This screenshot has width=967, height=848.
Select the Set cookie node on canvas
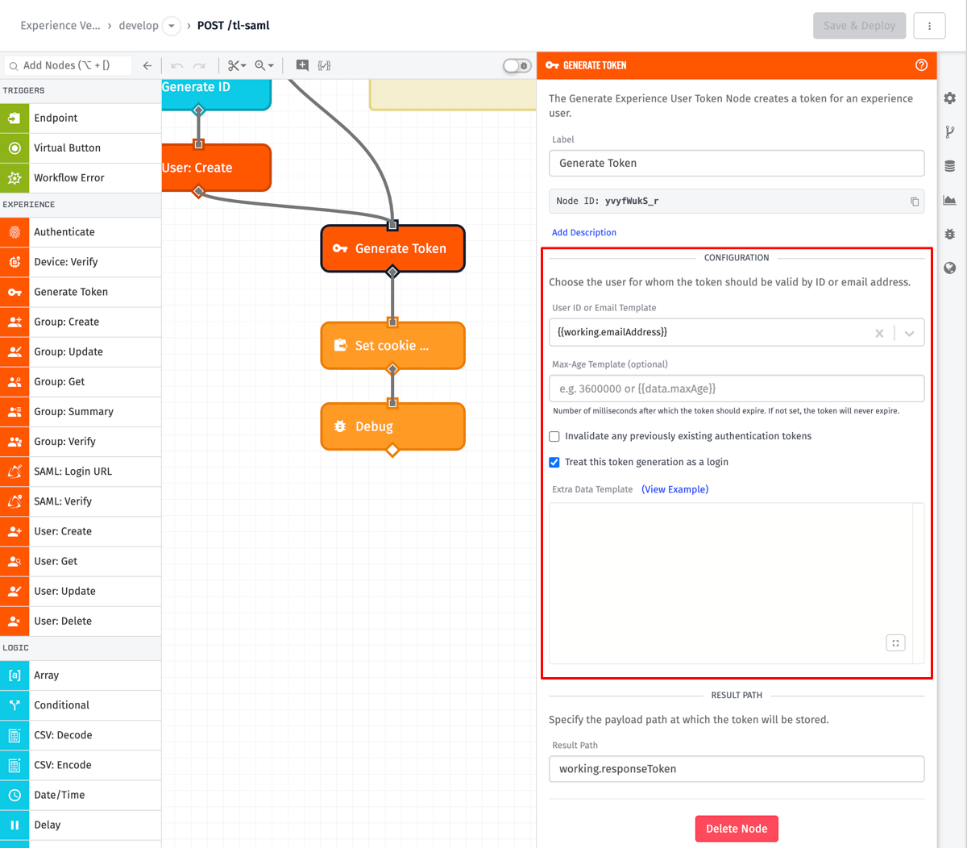tap(392, 346)
